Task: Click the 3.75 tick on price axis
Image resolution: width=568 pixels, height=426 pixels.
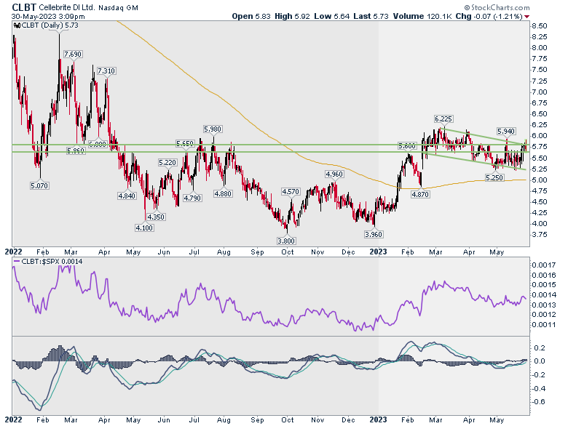Action: 540,235
